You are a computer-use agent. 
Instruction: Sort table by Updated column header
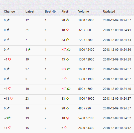pyautogui.click(x=109, y=12)
